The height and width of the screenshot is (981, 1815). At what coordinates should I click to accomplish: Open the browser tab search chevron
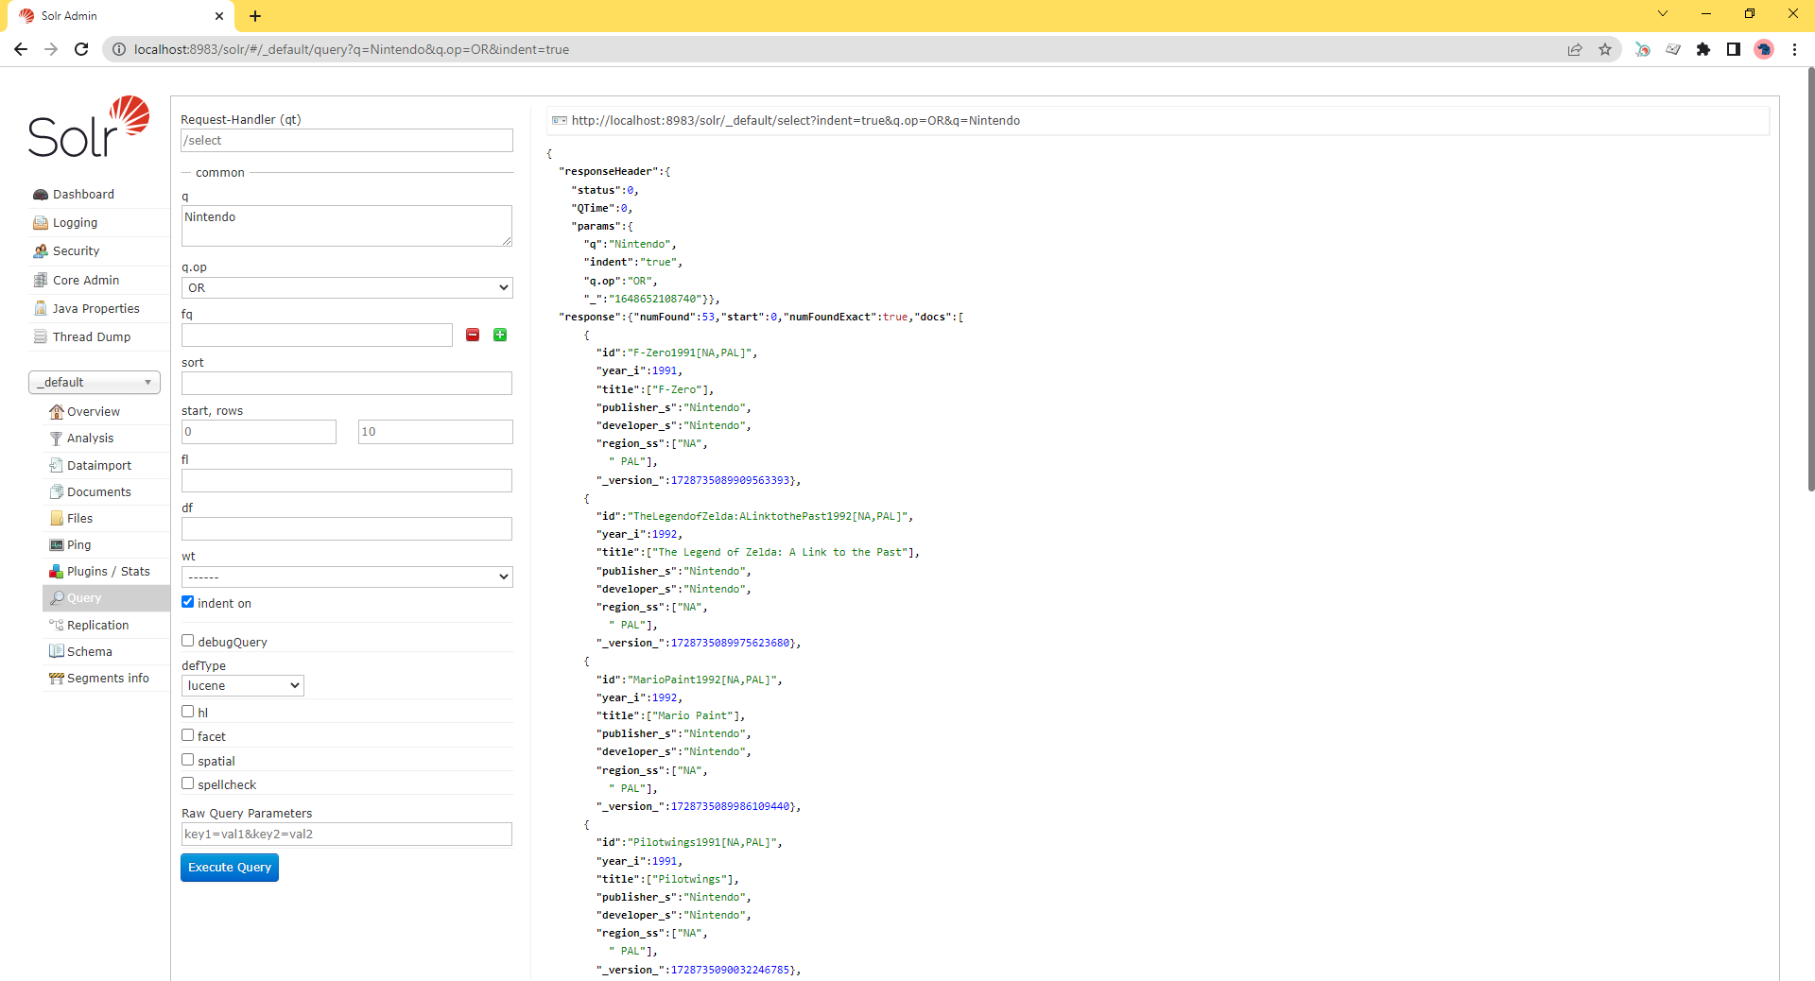[1663, 14]
